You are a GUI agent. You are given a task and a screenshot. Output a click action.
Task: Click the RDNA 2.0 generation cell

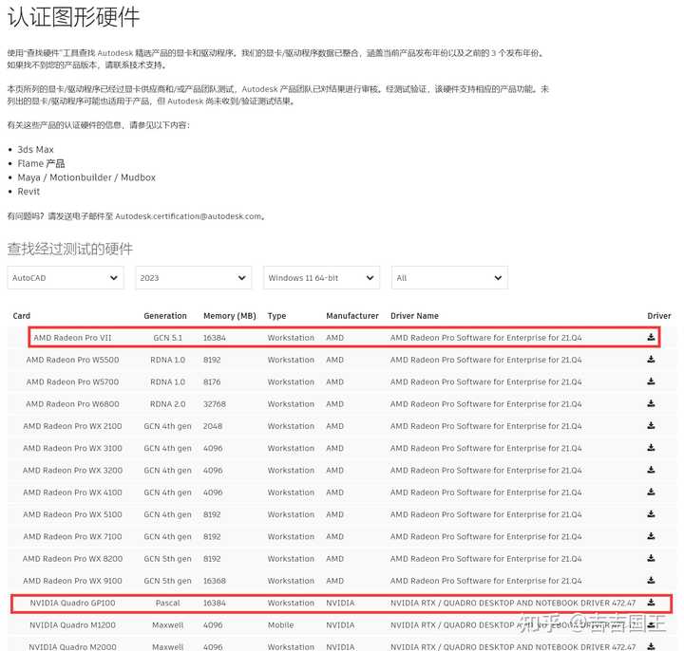(x=167, y=404)
